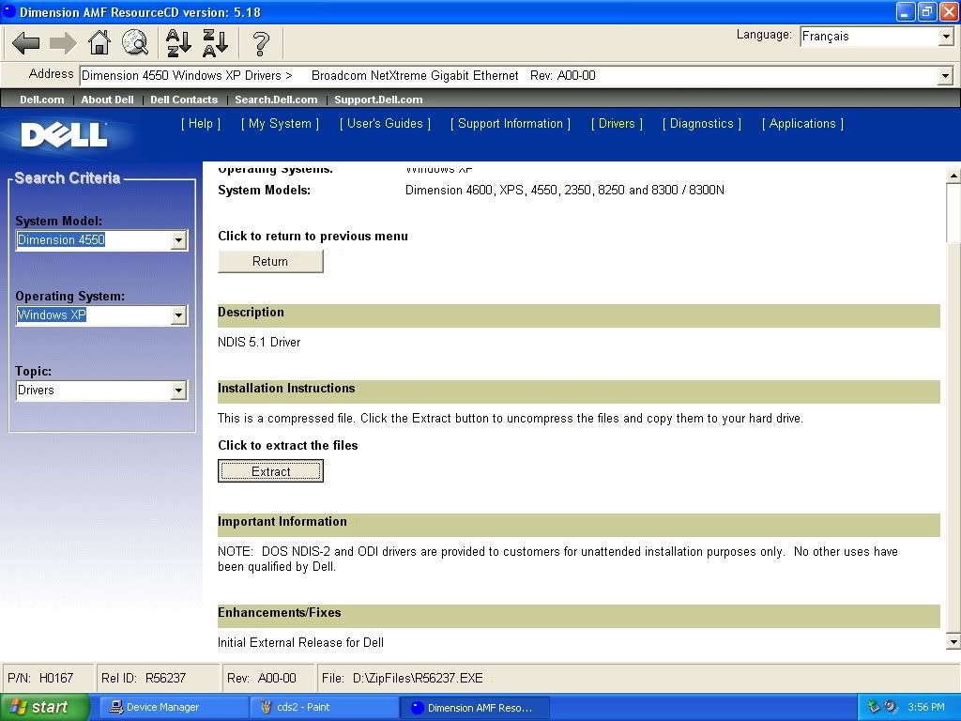
Task: Go back with the left arrow icon
Action: [x=25, y=43]
